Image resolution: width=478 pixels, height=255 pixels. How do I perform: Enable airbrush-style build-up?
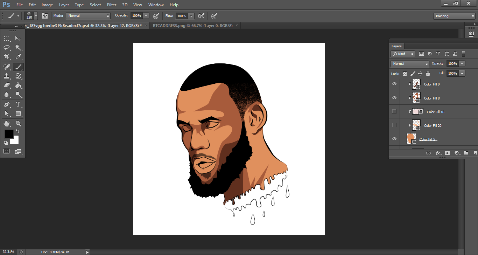201,16
